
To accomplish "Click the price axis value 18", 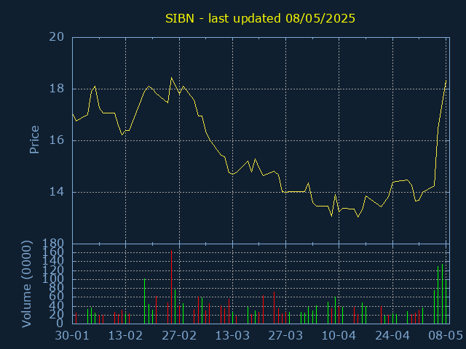I will pyautogui.click(x=57, y=89).
